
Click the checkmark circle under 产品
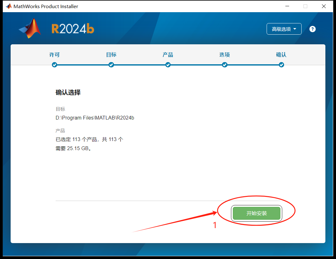(168, 65)
